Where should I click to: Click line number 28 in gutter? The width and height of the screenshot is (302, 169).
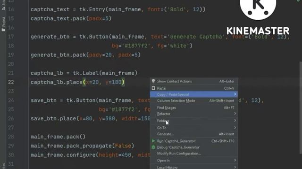(11, 137)
